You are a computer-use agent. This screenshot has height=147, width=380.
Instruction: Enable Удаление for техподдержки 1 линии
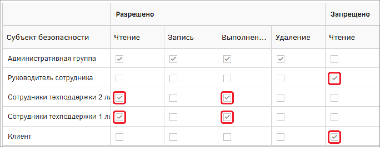pos(281,117)
